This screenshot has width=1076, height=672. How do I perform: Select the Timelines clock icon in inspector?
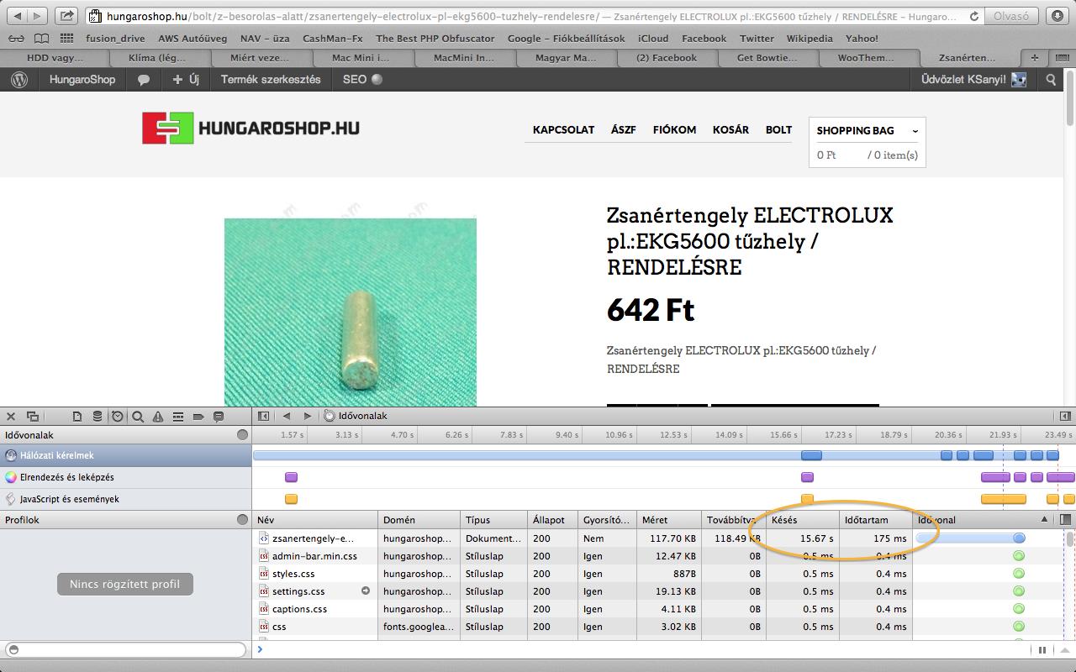tap(118, 416)
